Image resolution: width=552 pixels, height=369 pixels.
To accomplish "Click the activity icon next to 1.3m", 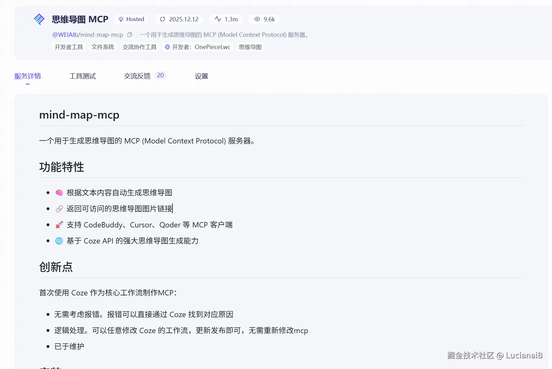I will tap(217, 19).
